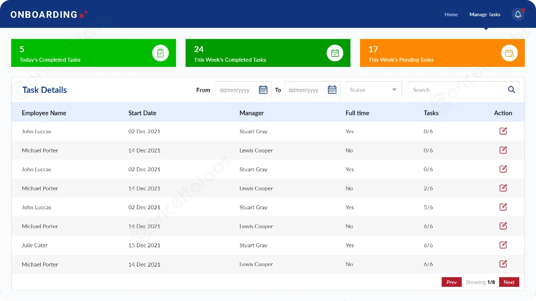Go to the Next page
Viewport: 536px width, 301px height.
coord(509,282)
